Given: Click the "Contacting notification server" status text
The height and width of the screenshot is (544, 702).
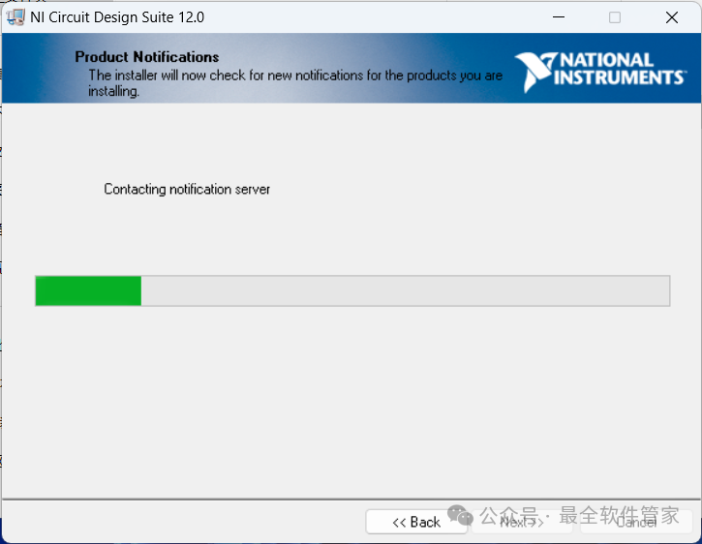Looking at the screenshot, I should click(x=187, y=190).
